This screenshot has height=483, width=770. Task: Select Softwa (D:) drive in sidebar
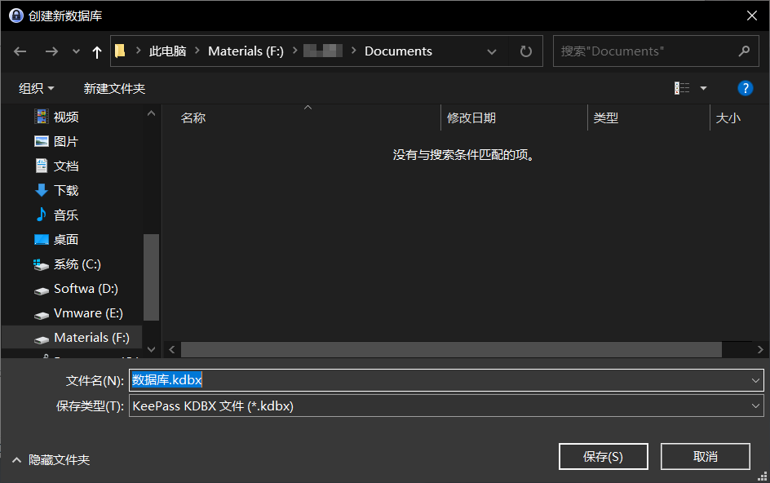[x=86, y=289]
